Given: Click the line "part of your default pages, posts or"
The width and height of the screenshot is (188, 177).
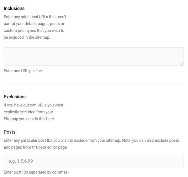Looking at the screenshot, I should pyautogui.click(x=34, y=24).
